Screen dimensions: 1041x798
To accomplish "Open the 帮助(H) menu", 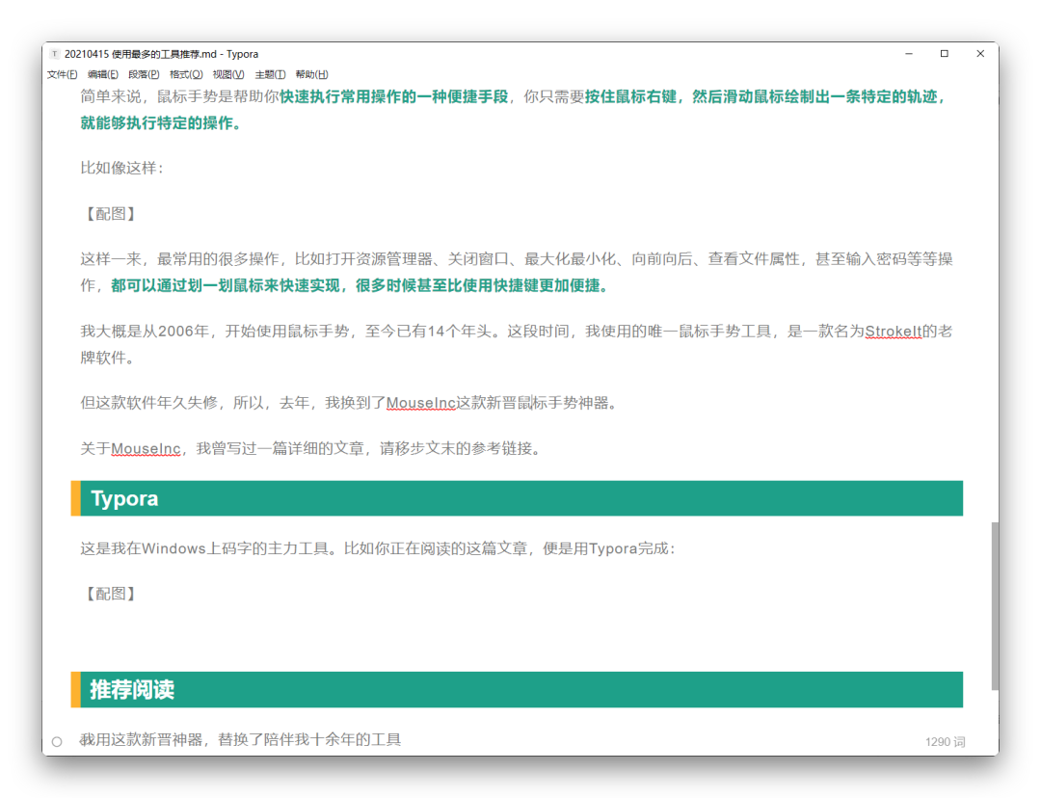I will point(311,74).
